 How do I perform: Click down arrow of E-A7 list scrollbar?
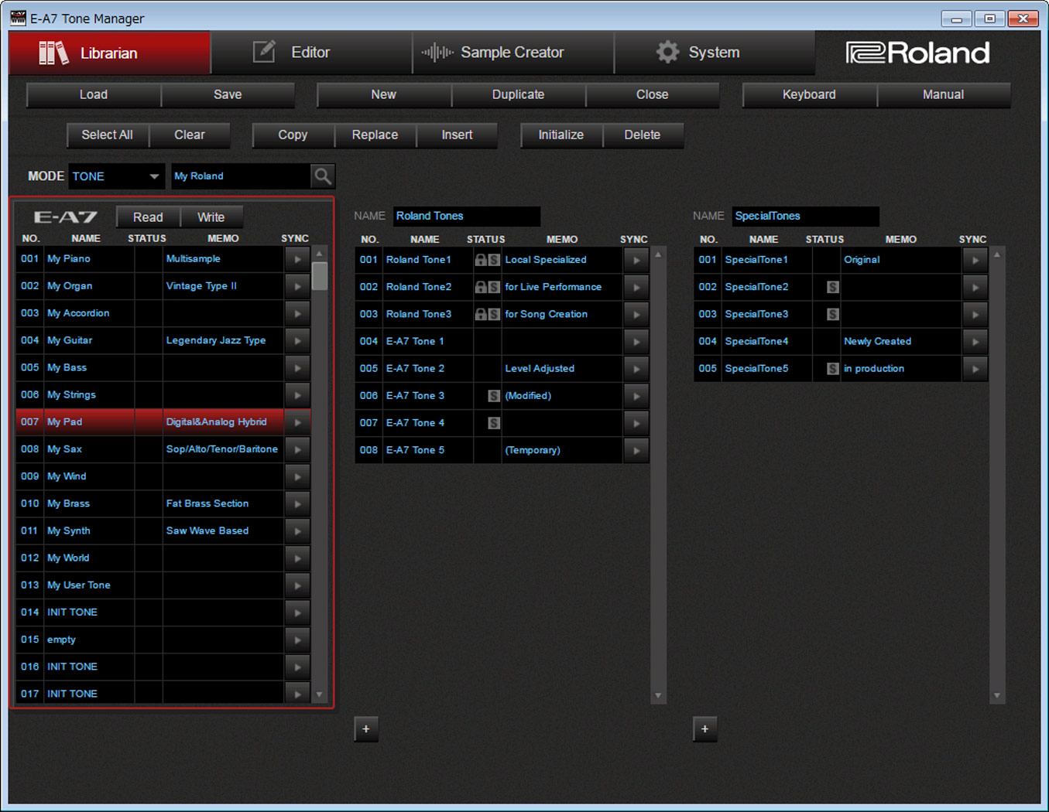[320, 694]
